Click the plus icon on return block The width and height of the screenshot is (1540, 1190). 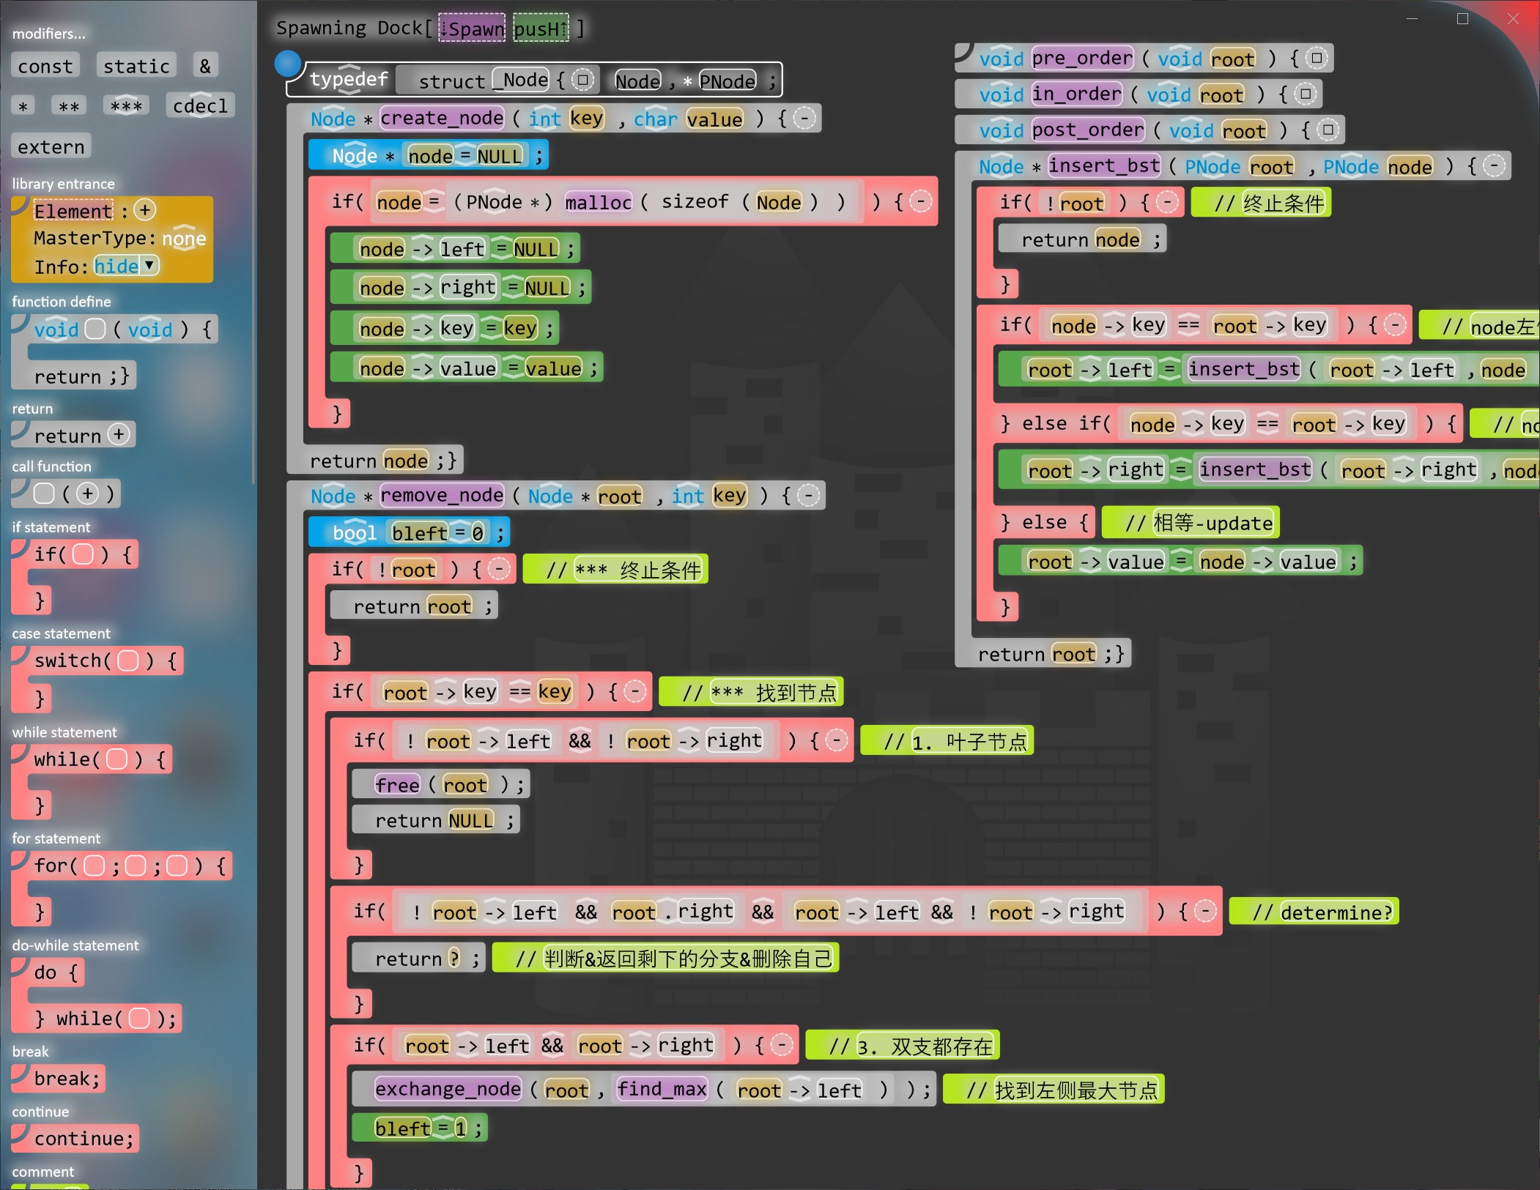pos(119,434)
